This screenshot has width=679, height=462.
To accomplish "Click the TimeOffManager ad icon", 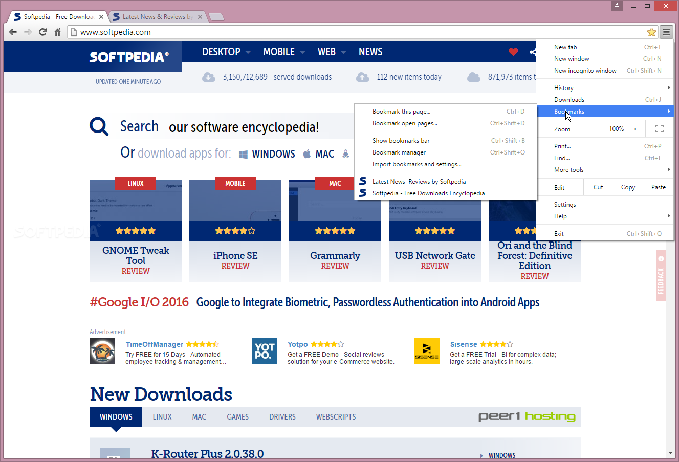I will click(102, 351).
